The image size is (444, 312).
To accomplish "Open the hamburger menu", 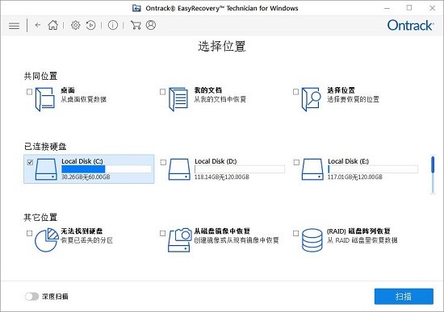I will [15, 26].
